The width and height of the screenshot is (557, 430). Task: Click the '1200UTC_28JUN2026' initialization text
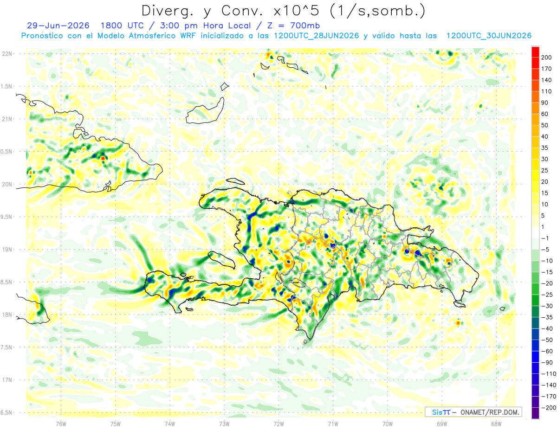pos(316,36)
